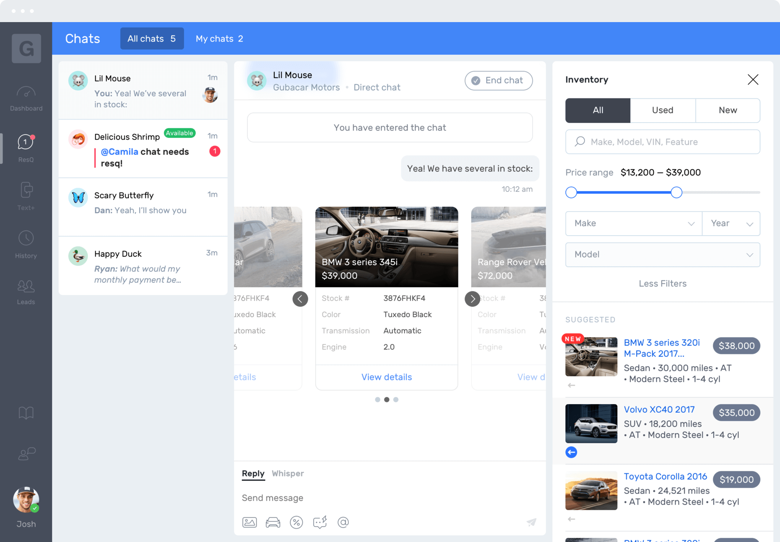Open the Delicious Shrimp chat
The height and width of the screenshot is (542, 780).
[143, 149]
